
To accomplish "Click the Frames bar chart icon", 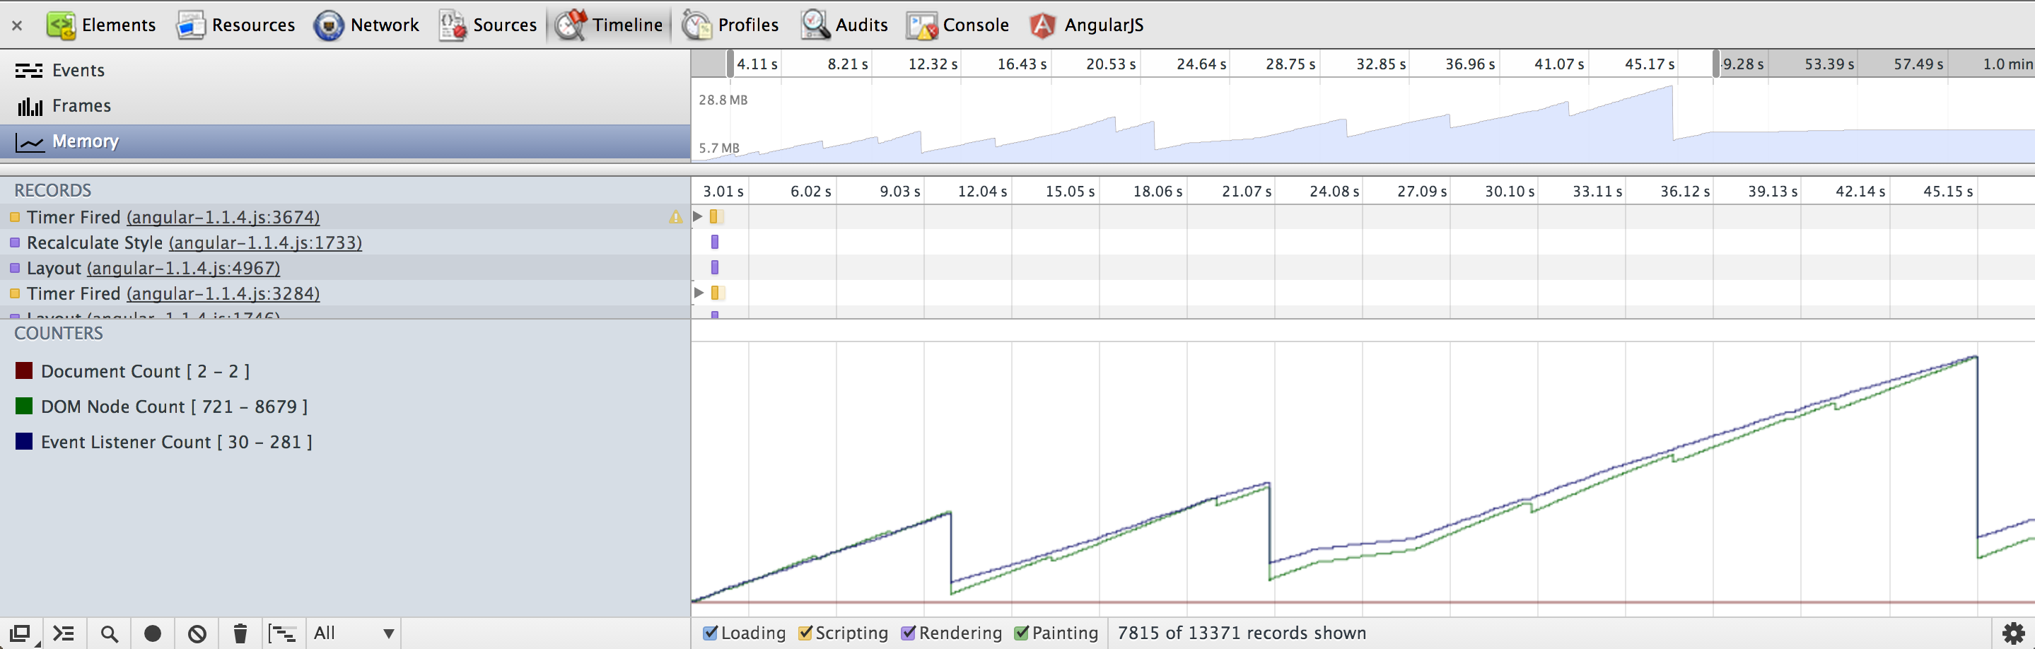I will point(30,106).
